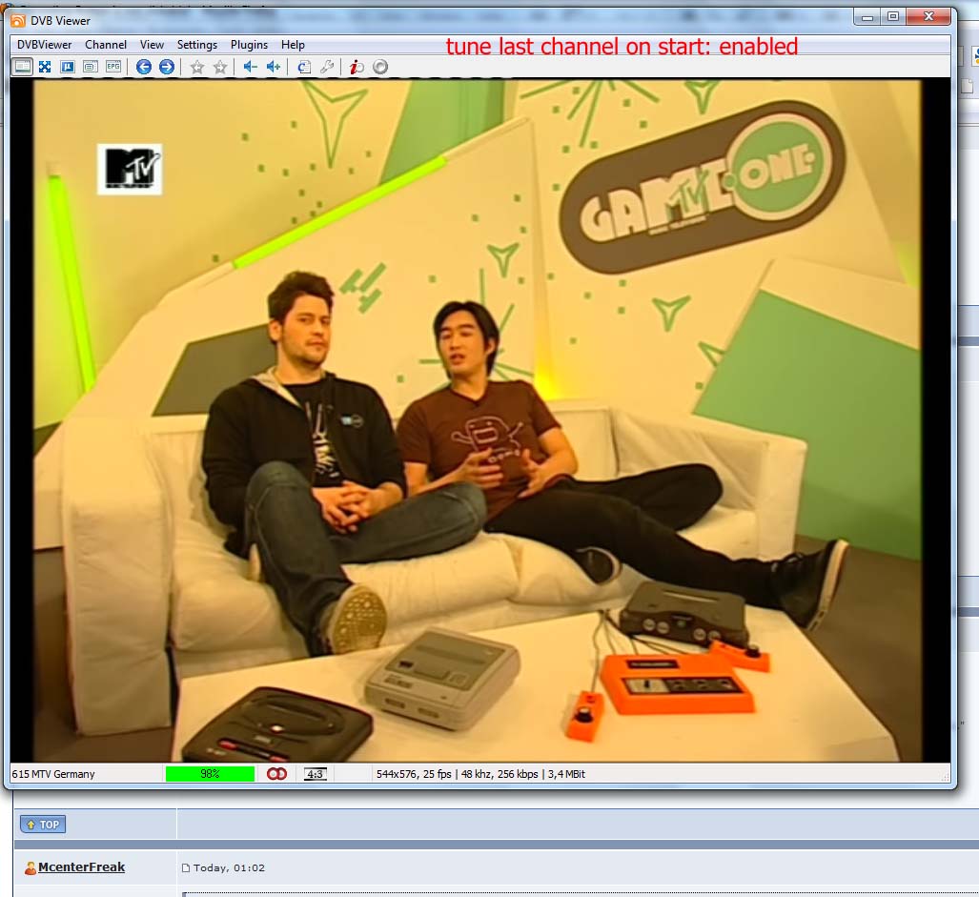The height and width of the screenshot is (897, 979).
Task: Click the green 98% signal level bar
Action: [x=210, y=774]
